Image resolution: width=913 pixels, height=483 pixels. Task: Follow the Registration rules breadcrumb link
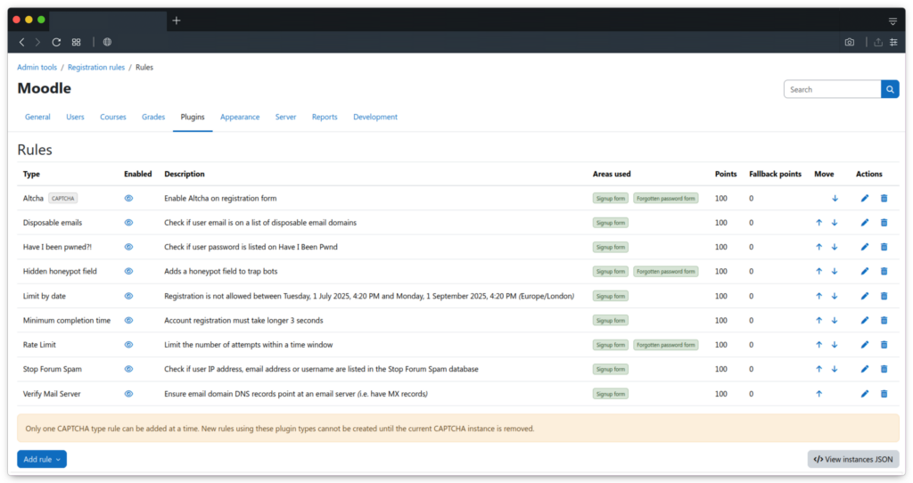click(96, 68)
